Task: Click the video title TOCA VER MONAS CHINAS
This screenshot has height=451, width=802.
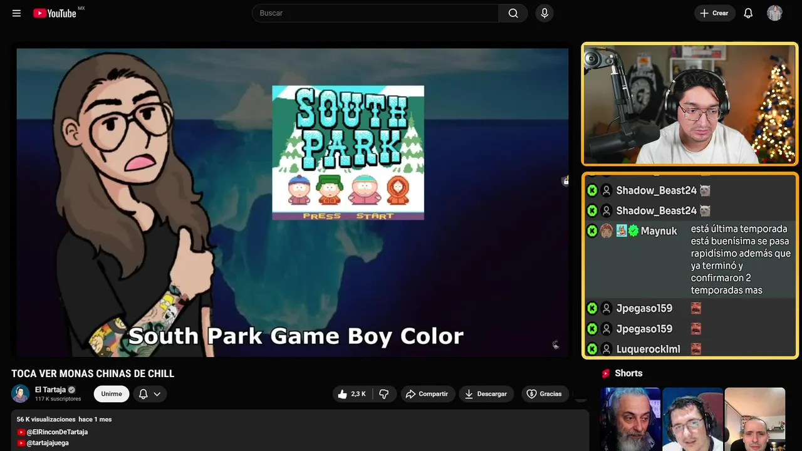Action: [x=93, y=374]
